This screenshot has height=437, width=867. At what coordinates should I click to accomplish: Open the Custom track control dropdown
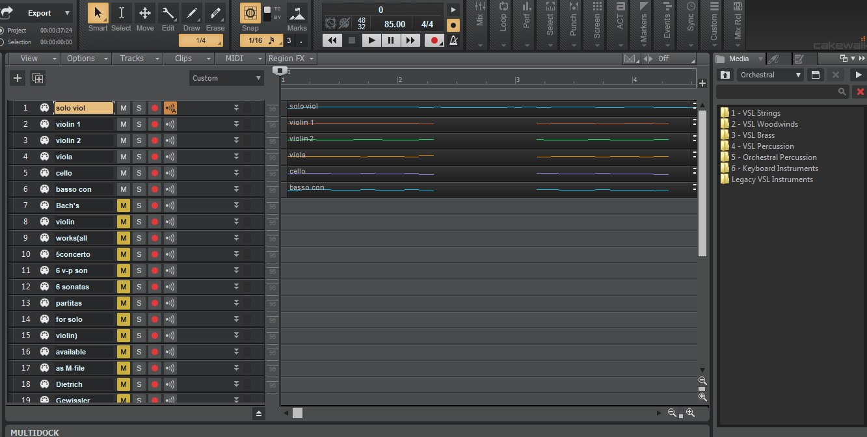226,78
